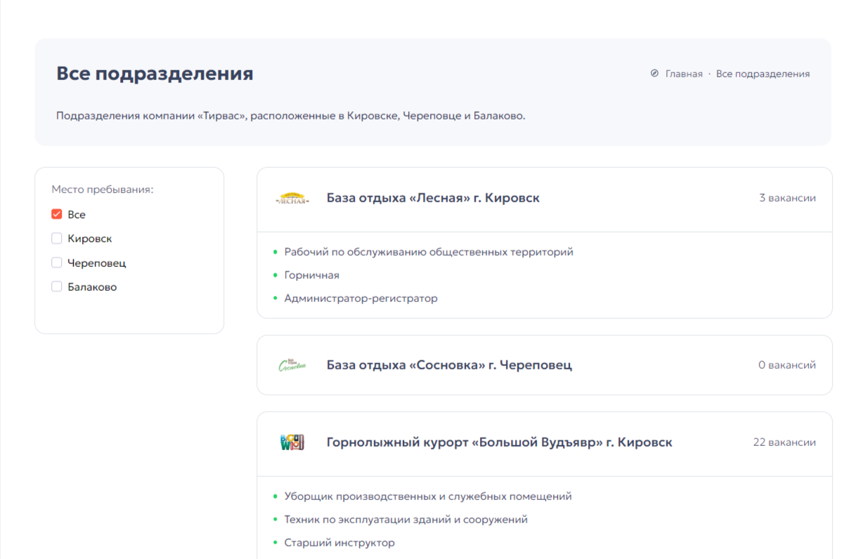Viewport: 863px width, 559px height.
Task: Open База отдыха «Сосновка» г. Череповец
Action: tap(449, 365)
